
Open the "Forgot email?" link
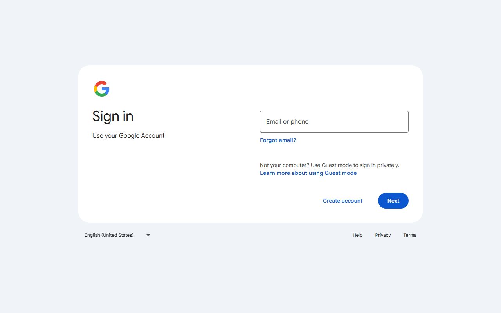pyautogui.click(x=278, y=140)
